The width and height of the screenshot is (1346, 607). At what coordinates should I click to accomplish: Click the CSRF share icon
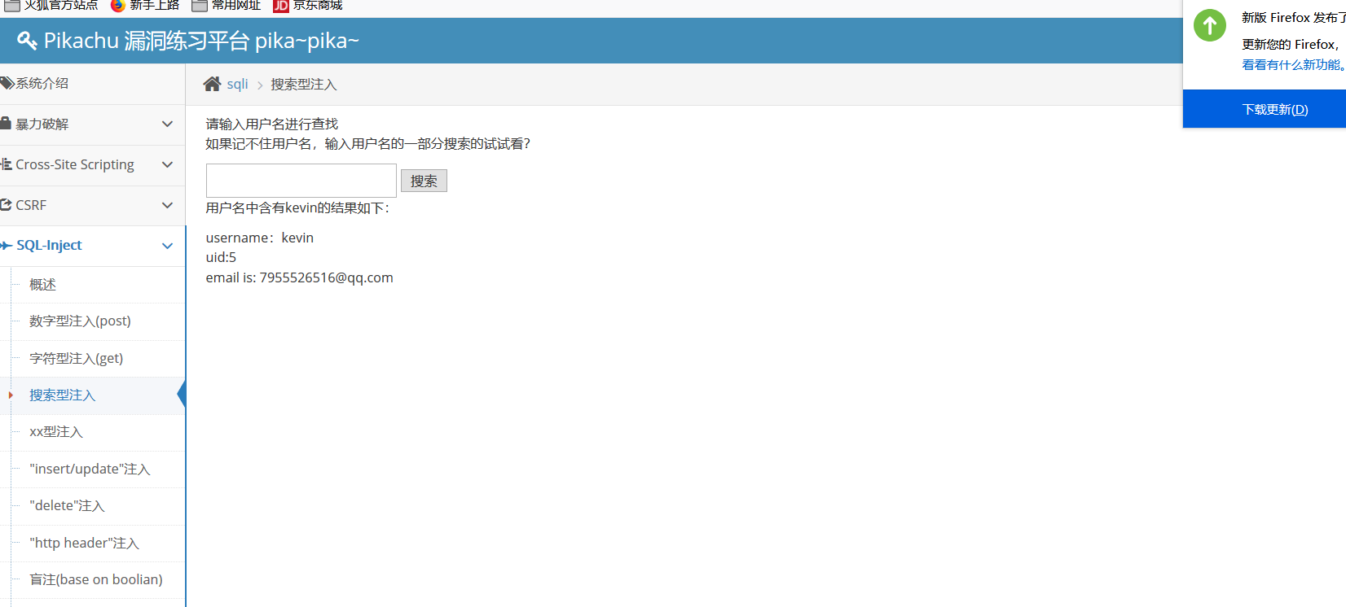pos(7,205)
